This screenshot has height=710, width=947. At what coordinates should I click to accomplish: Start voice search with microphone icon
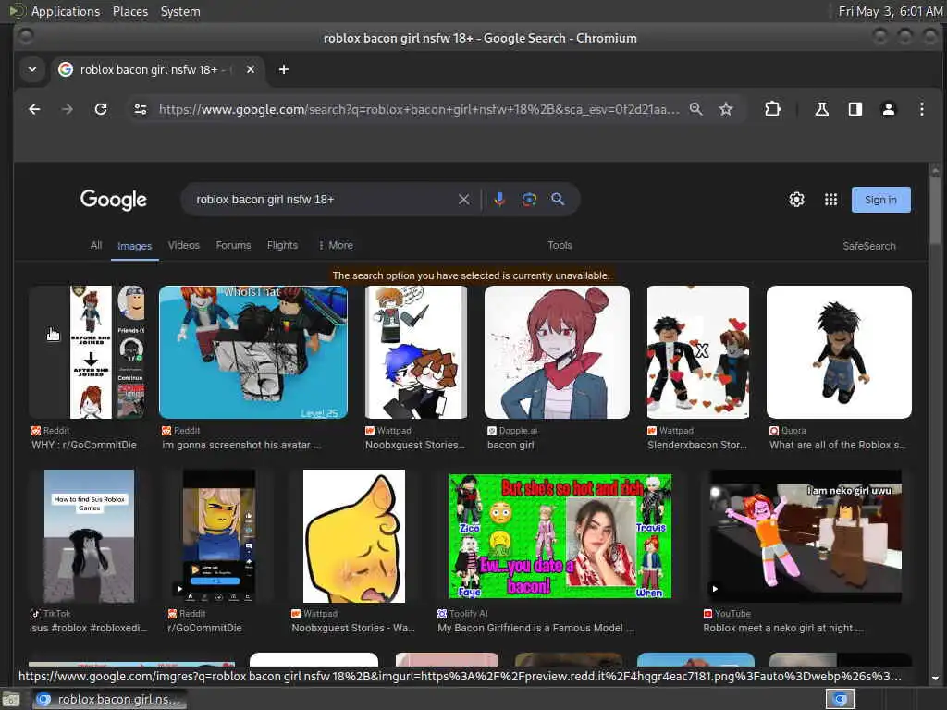click(x=499, y=200)
